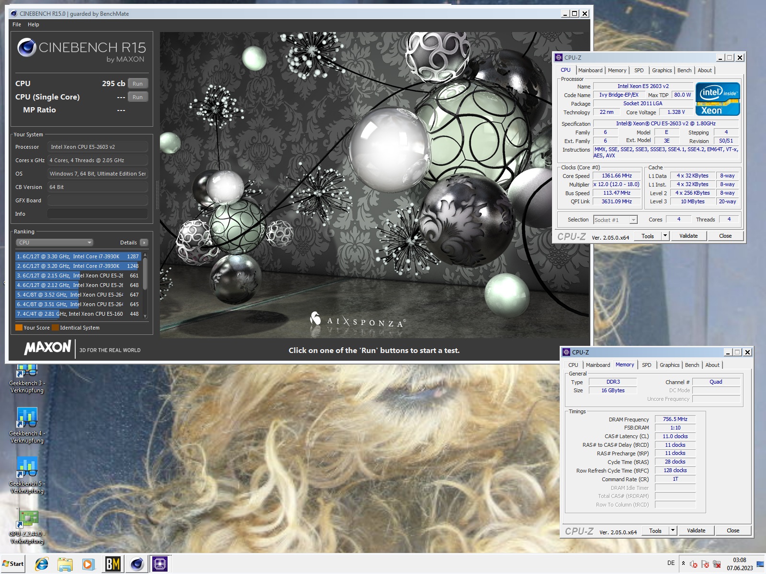Select ranking entry 2 i7-3930K 1248
This screenshot has height=574, width=766.
[x=79, y=266]
